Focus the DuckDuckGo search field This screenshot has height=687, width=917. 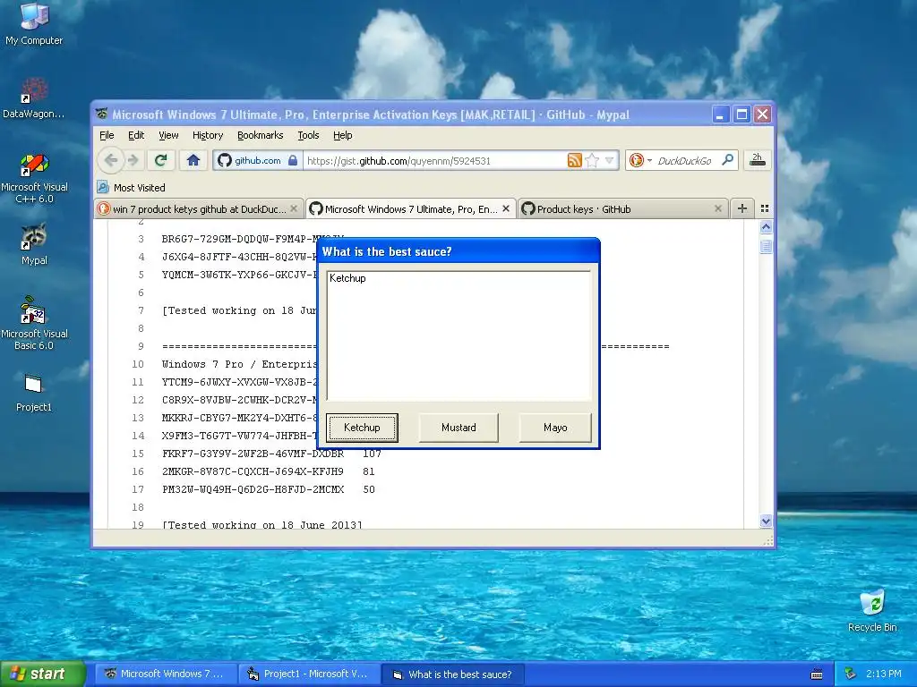point(685,161)
